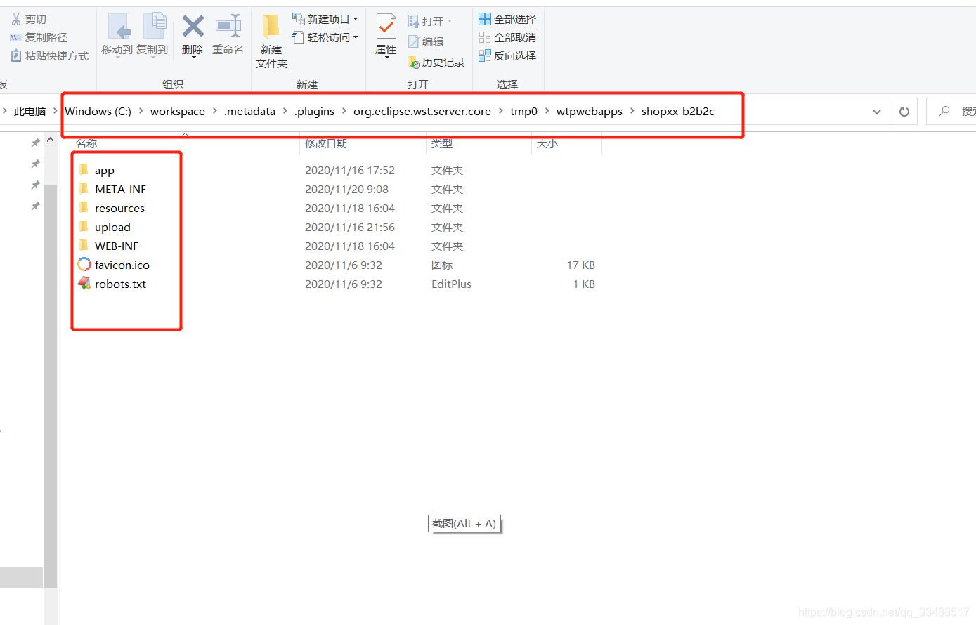Viewport: 976px width, 625px height.
Task: Expand the chevron after .metadata
Action: click(x=285, y=111)
